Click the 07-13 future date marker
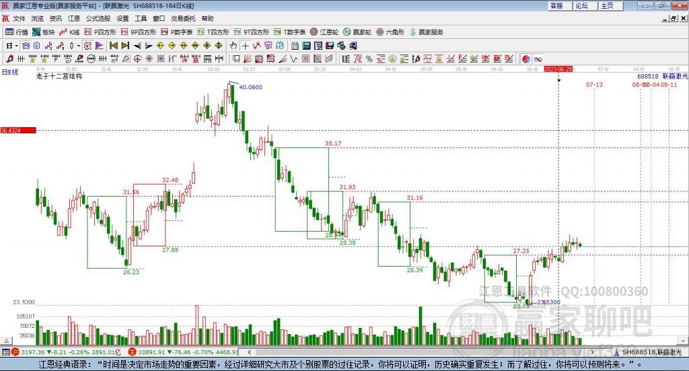 [x=594, y=84]
